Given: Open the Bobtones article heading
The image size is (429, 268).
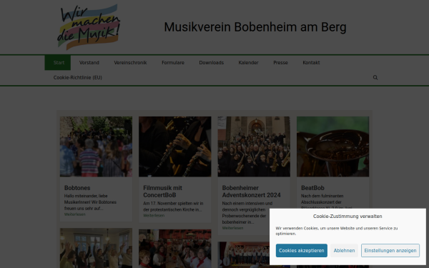Looking at the screenshot, I should tap(77, 188).
